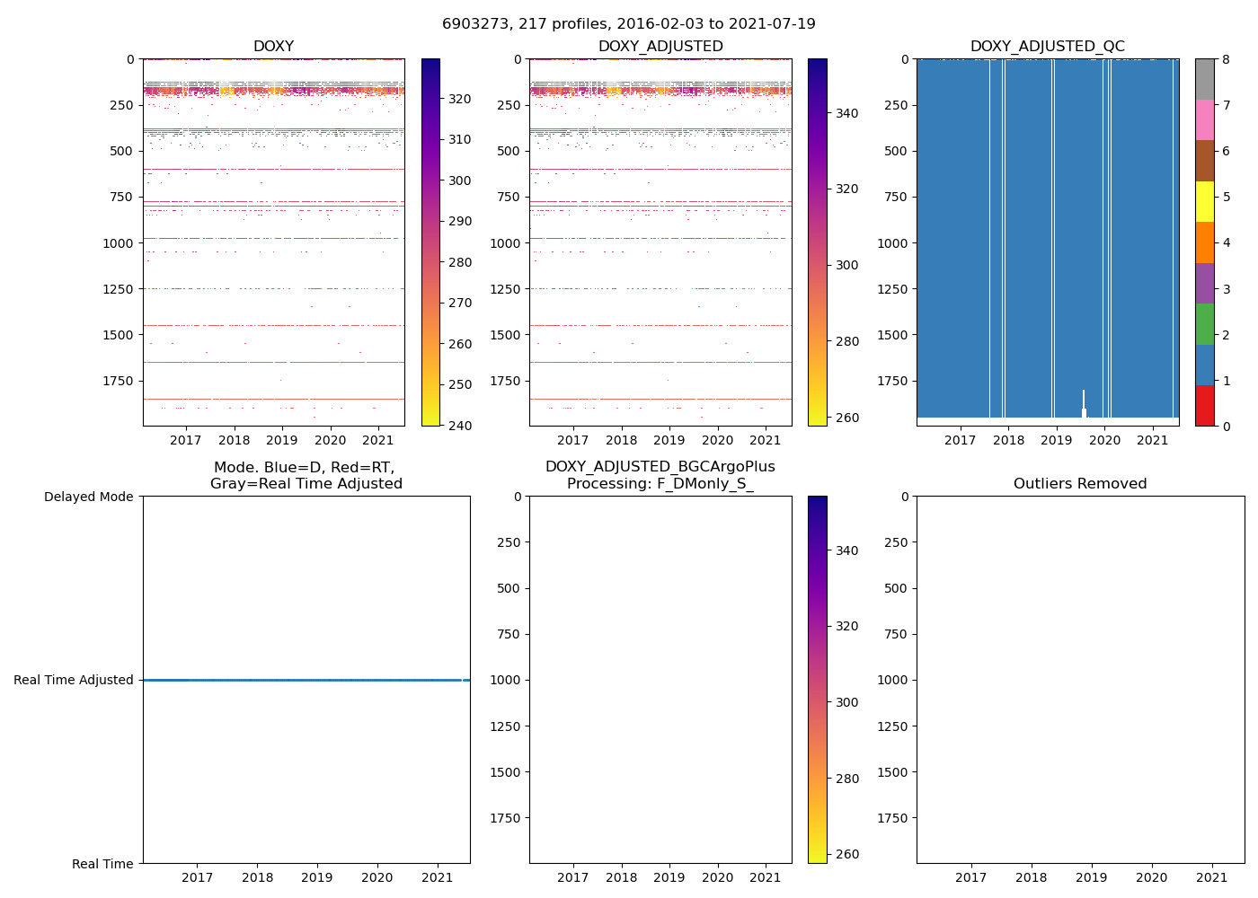Click the DOXY colorbar gradient
The width and height of the screenshot is (1258, 898).
[x=430, y=242]
